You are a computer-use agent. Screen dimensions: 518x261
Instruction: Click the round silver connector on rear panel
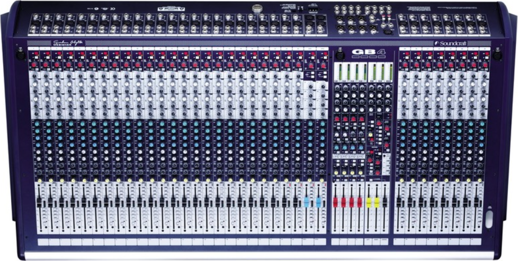pyautogui.click(x=258, y=8)
